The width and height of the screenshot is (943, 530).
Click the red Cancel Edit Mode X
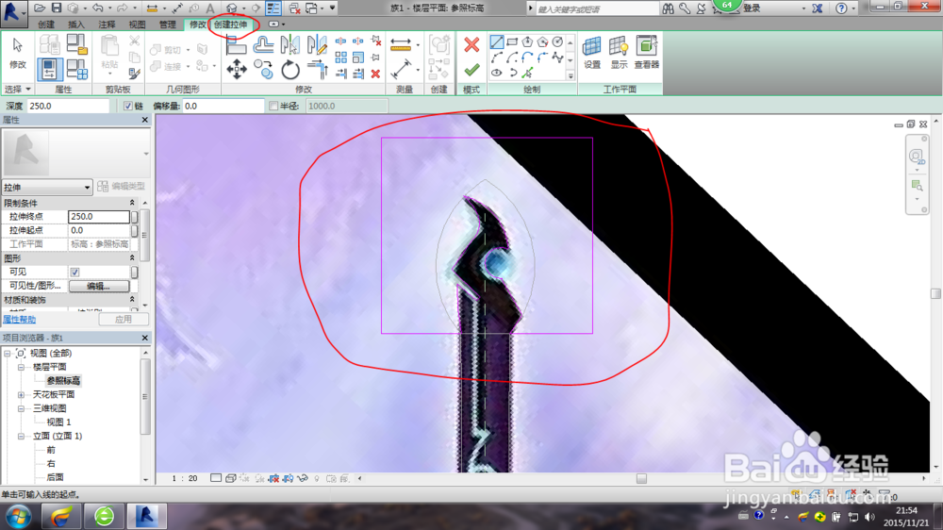click(472, 44)
